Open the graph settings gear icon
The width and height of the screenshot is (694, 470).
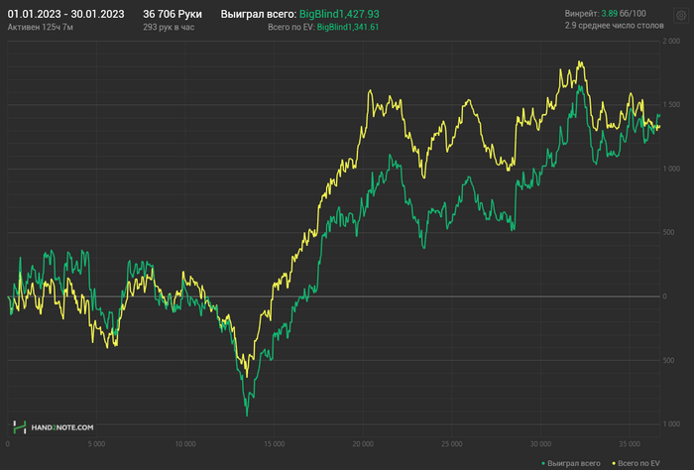pyautogui.click(x=681, y=16)
